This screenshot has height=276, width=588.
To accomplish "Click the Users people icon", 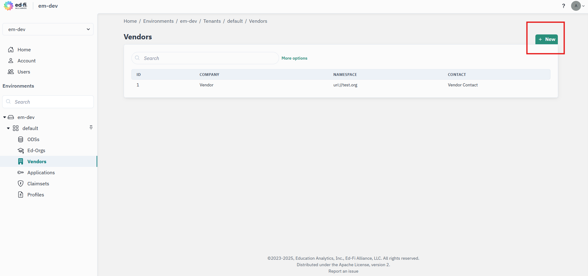I will tap(11, 72).
